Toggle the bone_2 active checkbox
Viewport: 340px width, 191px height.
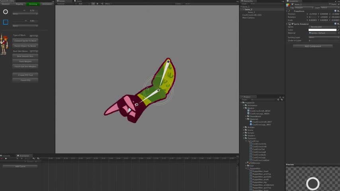coord(292,4)
